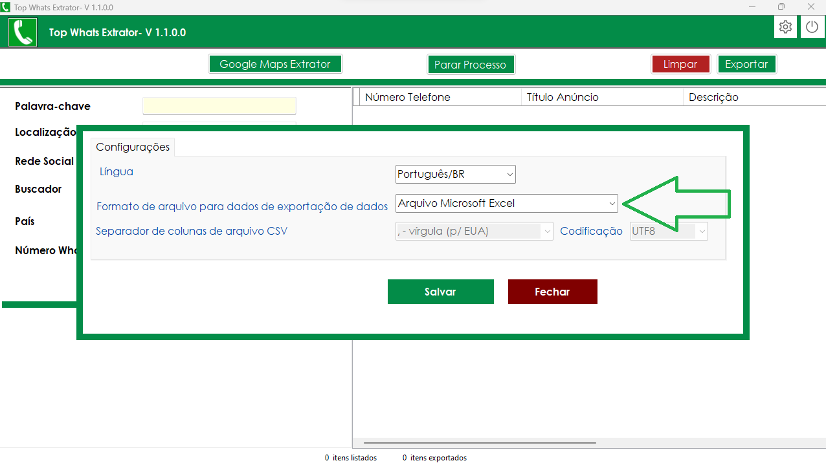The image size is (826, 463).
Task: Click the Palavra-chave input field
Action: click(x=219, y=105)
